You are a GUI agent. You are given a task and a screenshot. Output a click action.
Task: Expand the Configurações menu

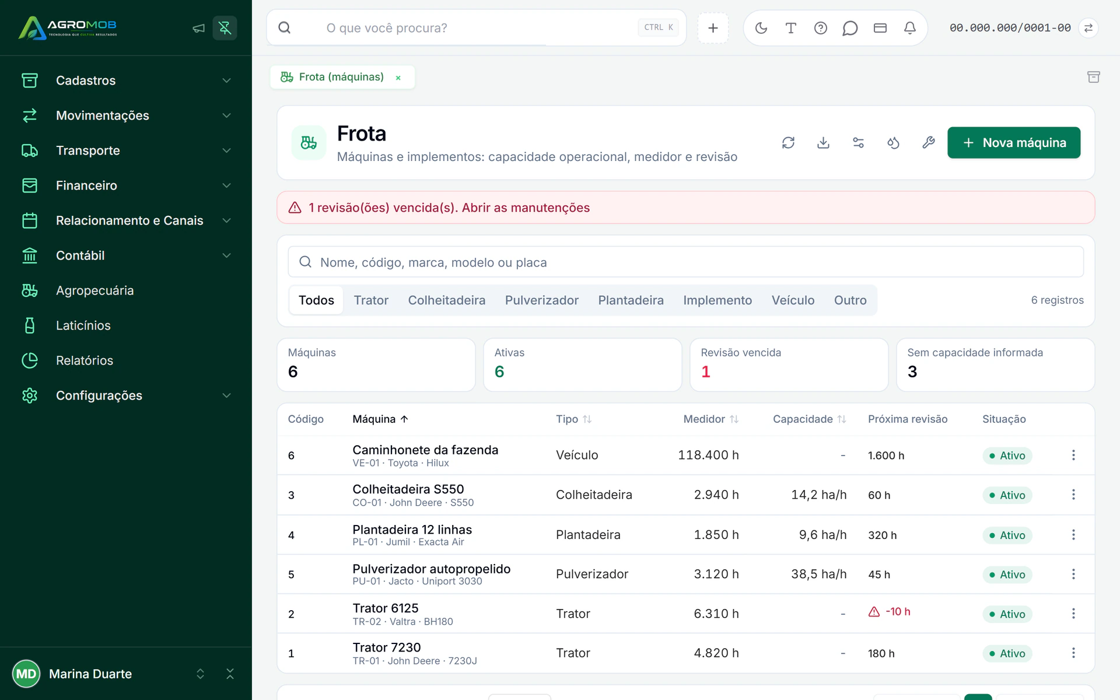pos(126,395)
